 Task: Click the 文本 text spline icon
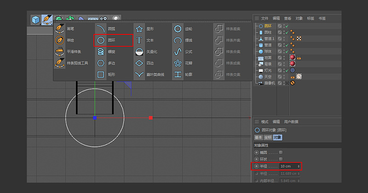[139, 40]
